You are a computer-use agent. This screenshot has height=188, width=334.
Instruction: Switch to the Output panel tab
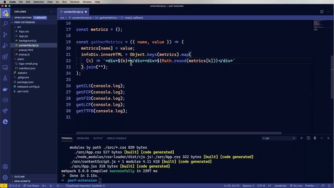[x=98, y=138]
